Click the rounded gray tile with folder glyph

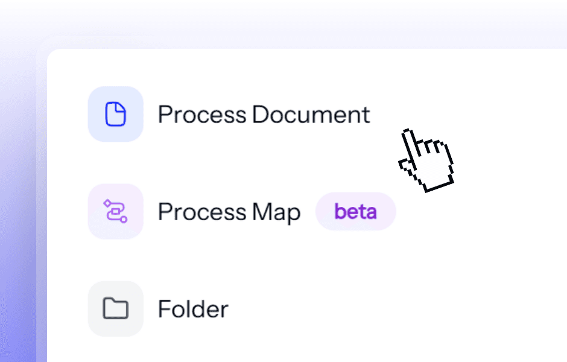[116, 309]
